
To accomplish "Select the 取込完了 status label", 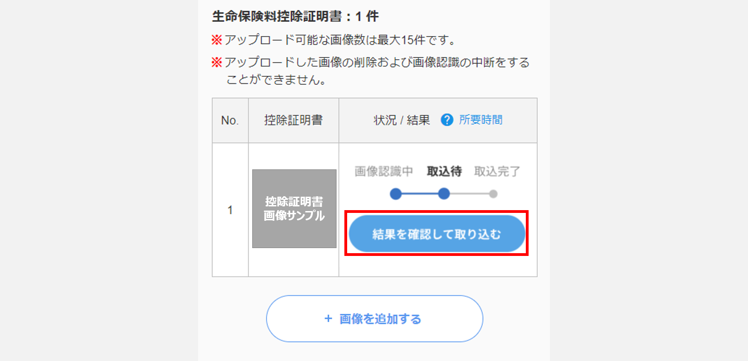I will coord(497,171).
